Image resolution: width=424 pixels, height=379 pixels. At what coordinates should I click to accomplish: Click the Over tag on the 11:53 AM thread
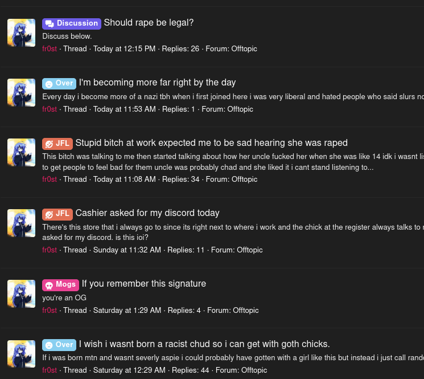(x=59, y=83)
